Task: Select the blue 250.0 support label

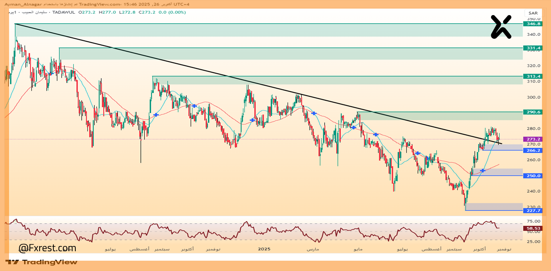Action: [532, 176]
